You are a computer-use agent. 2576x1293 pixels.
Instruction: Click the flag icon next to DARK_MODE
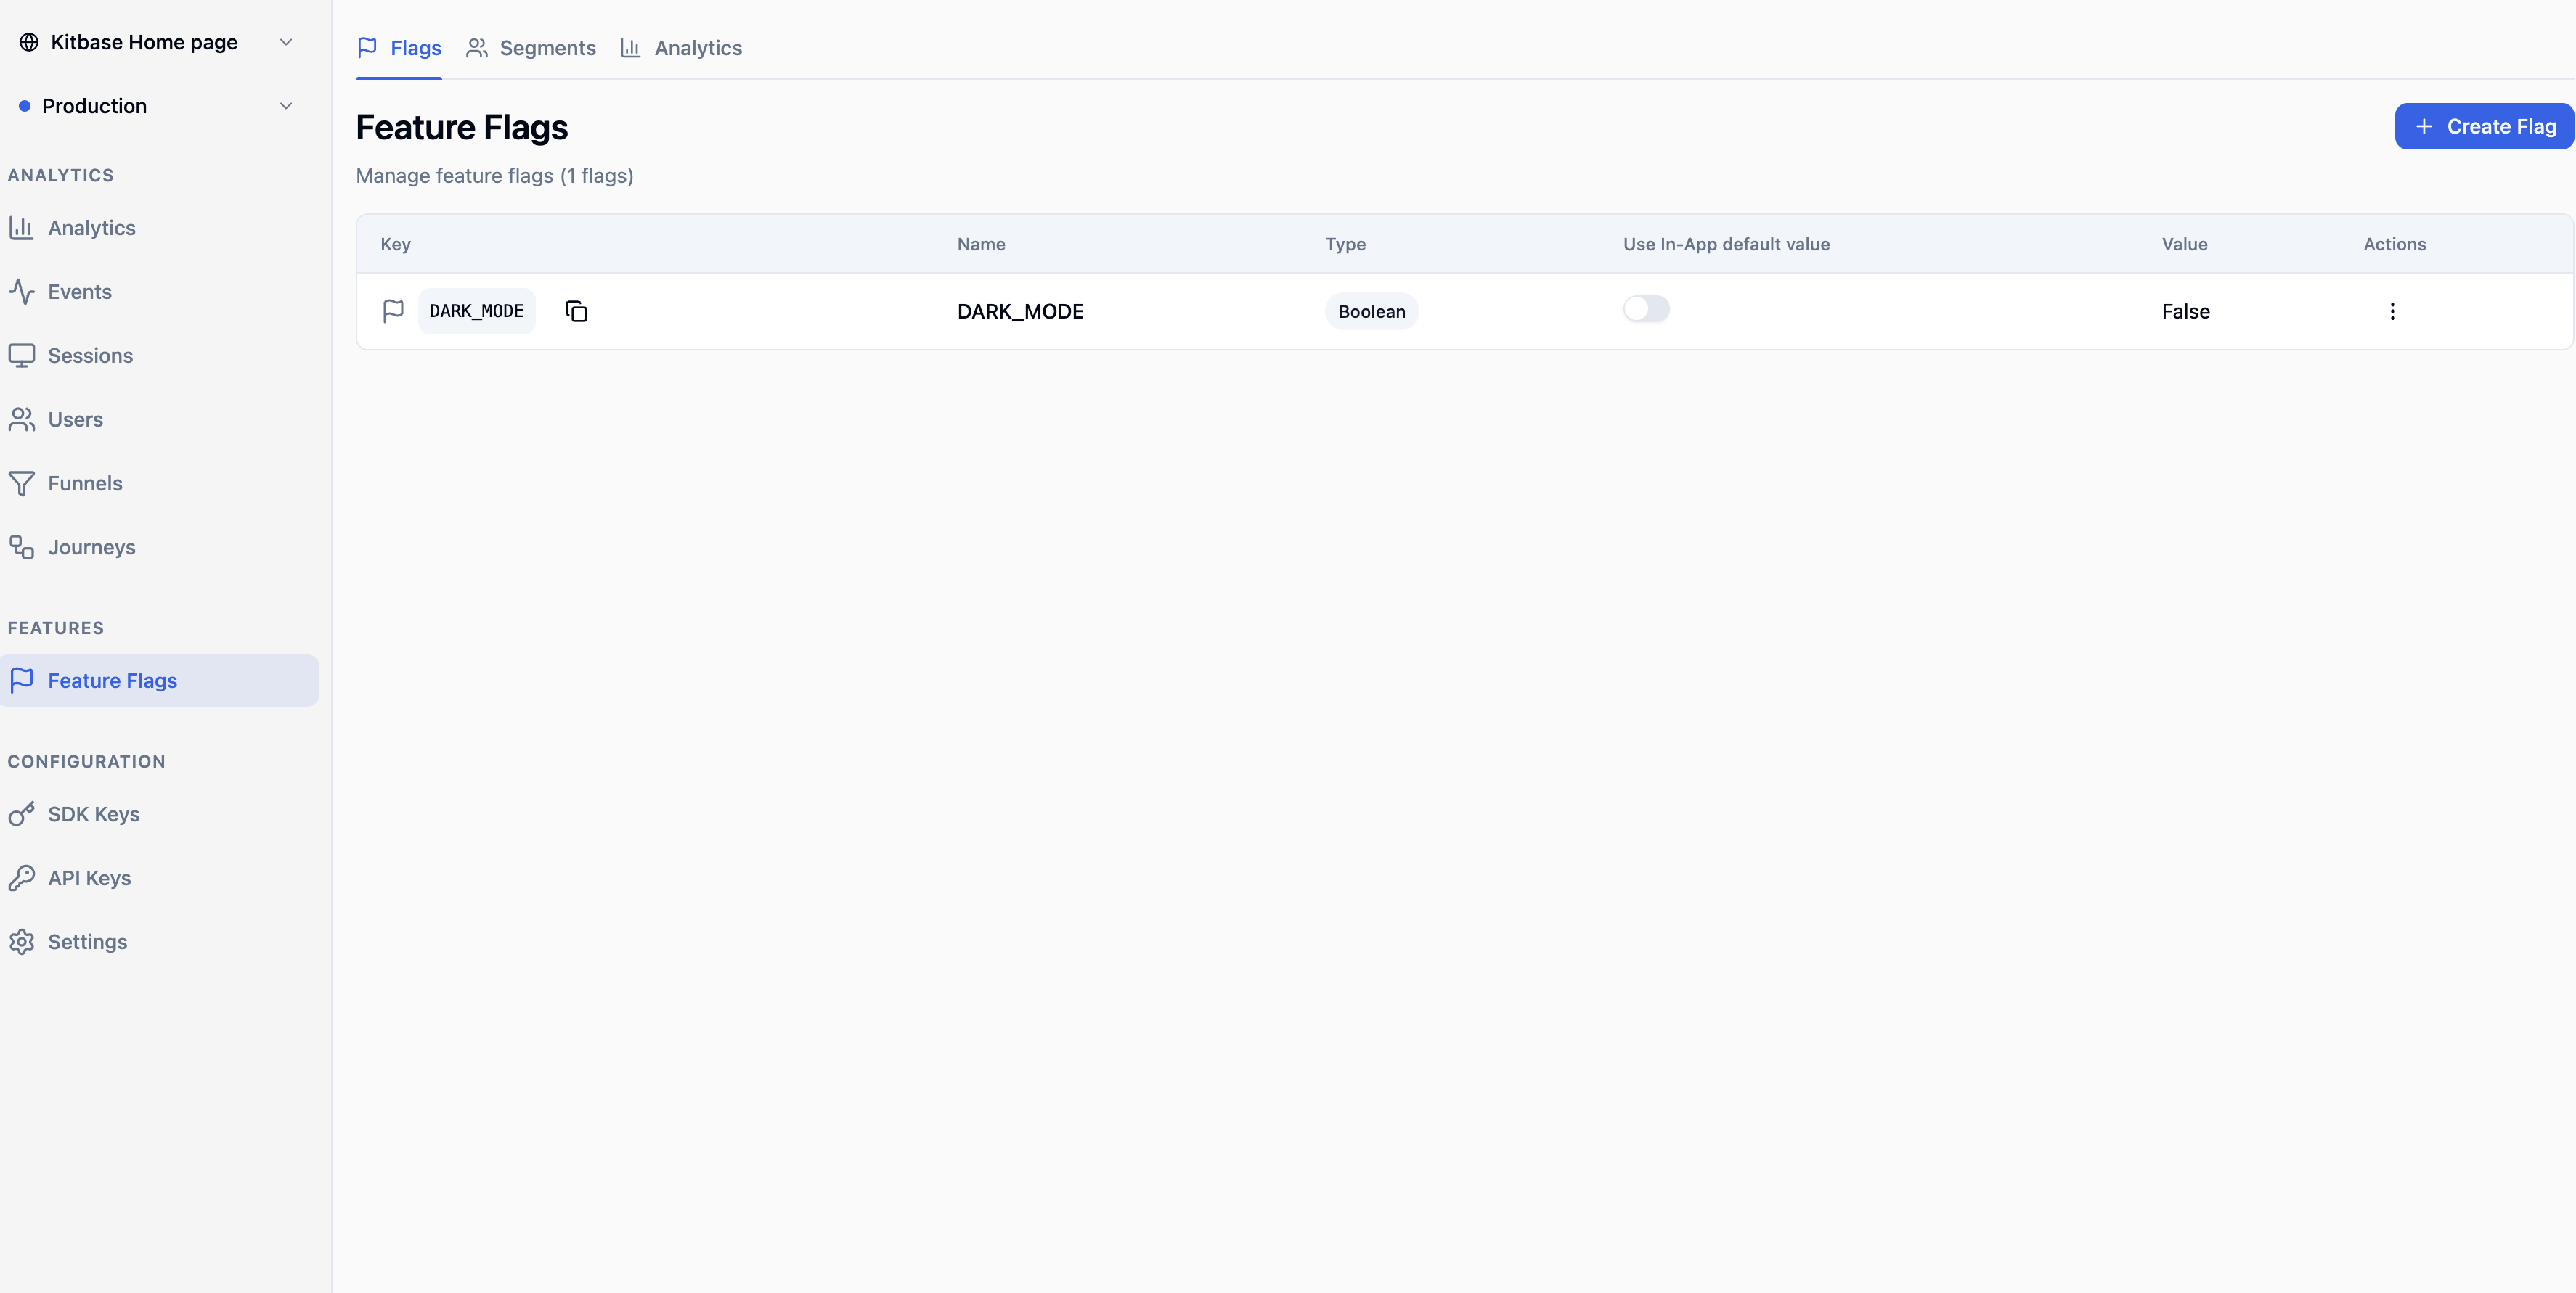point(393,311)
